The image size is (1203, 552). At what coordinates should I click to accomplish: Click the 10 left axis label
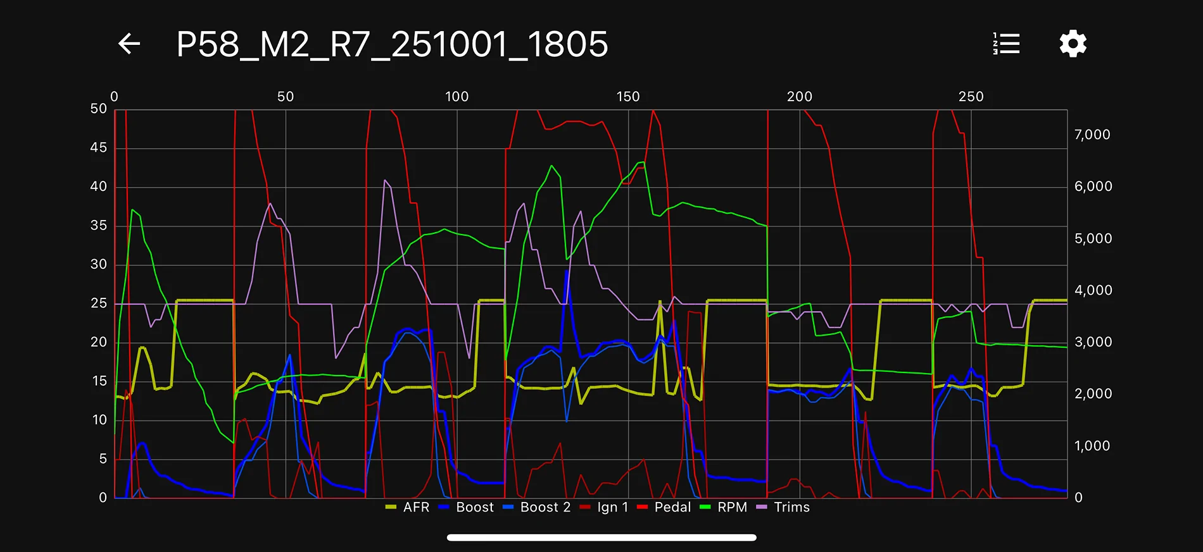click(x=99, y=420)
